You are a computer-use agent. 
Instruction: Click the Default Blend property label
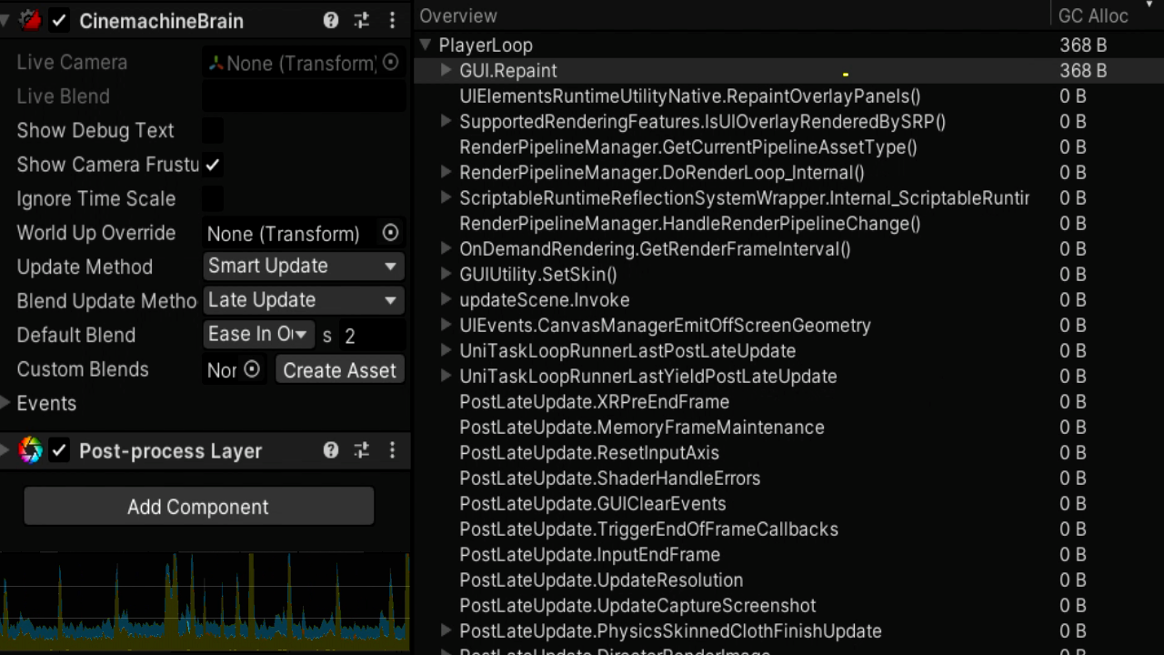point(75,335)
